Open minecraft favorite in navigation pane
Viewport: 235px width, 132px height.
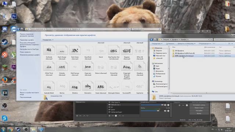click(158, 58)
